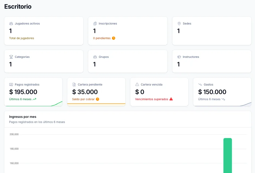Click the Sedes location pin icon
255x173 pixels.
click(179, 23)
